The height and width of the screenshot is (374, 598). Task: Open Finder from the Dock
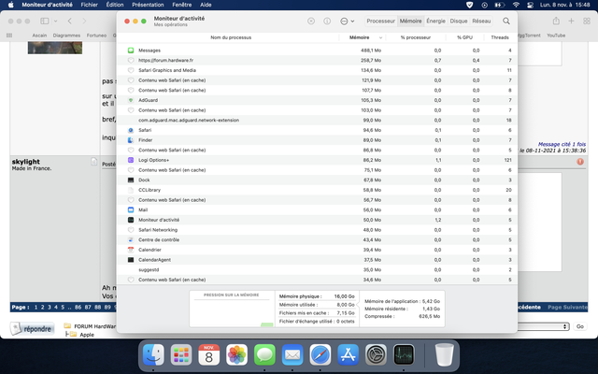153,354
